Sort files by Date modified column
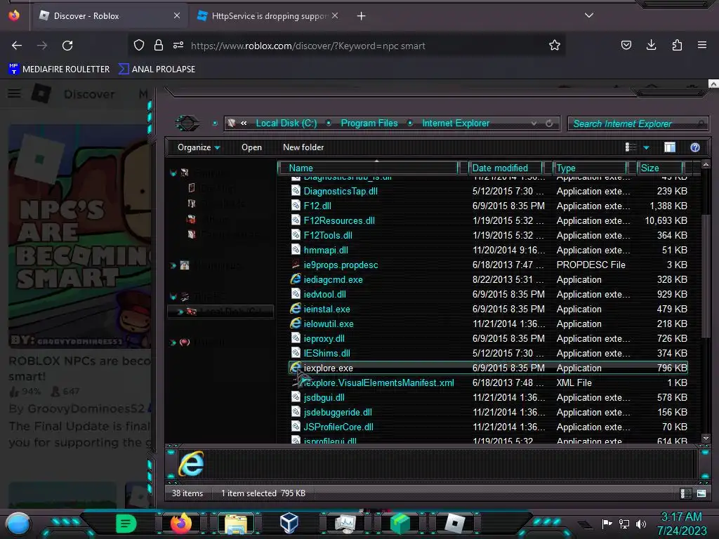This screenshot has width=719, height=539. [506, 168]
